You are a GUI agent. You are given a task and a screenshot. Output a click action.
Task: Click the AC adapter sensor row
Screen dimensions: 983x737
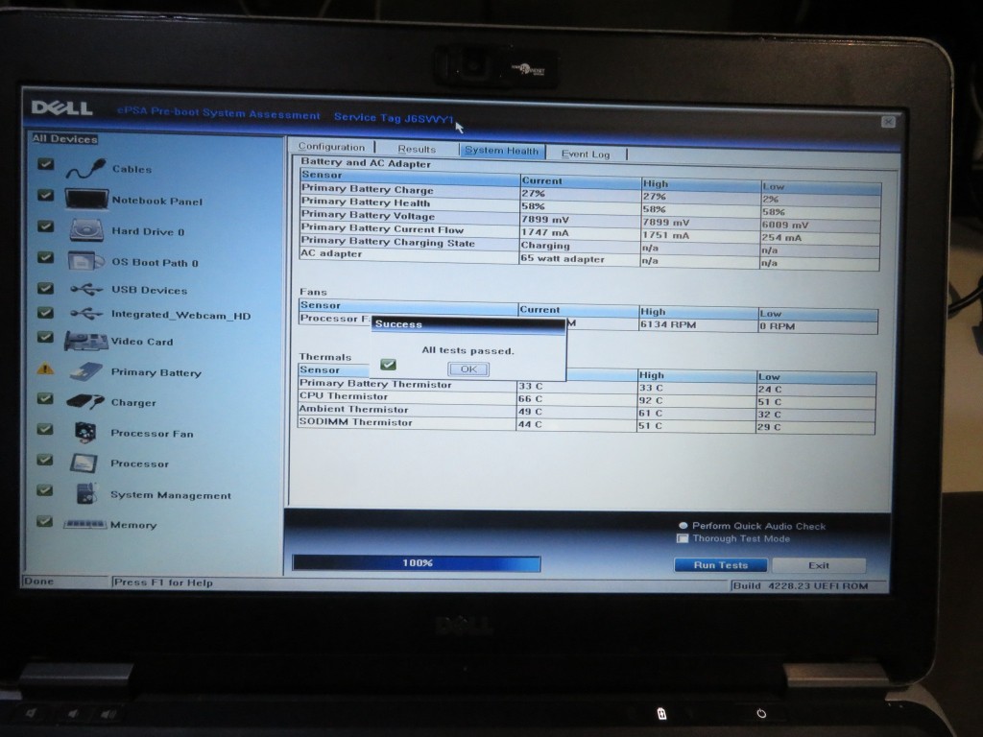(590, 257)
